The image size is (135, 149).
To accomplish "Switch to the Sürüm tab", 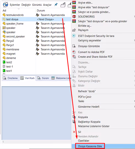I will (x=43, y=78).
